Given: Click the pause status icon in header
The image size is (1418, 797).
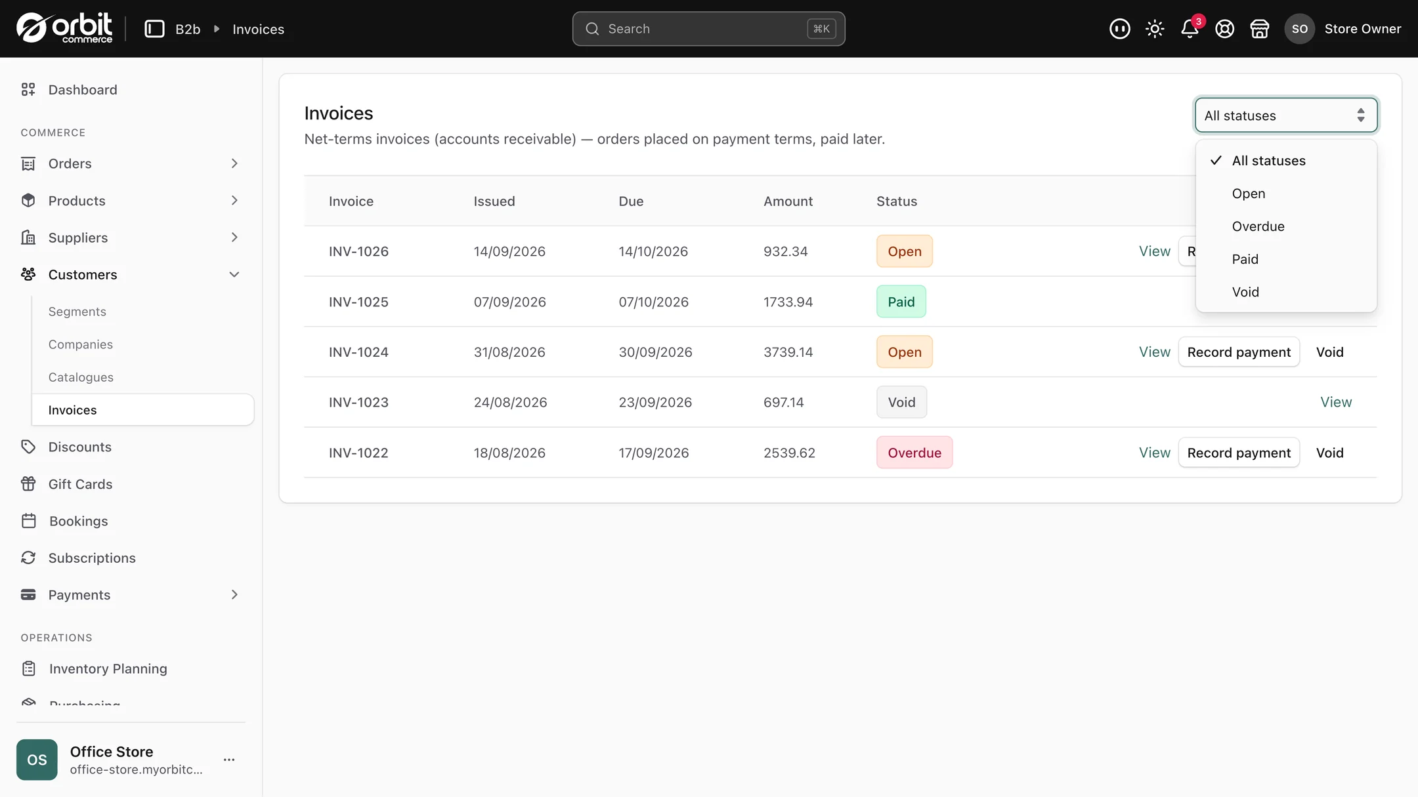Looking at the screenshot, I should pos(1119,29).
